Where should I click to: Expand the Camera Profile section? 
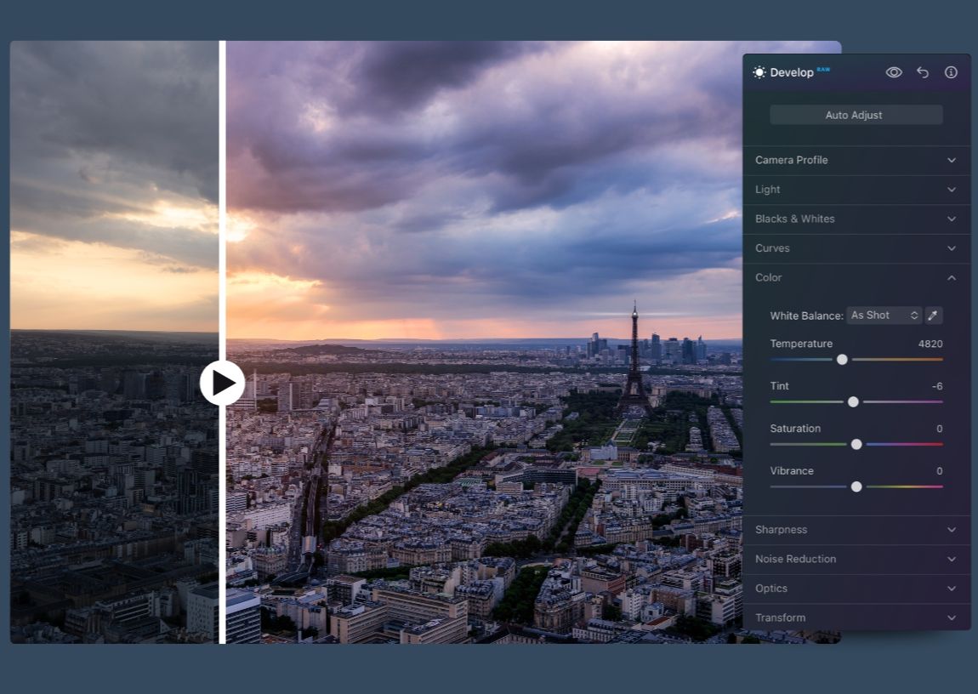856,160
